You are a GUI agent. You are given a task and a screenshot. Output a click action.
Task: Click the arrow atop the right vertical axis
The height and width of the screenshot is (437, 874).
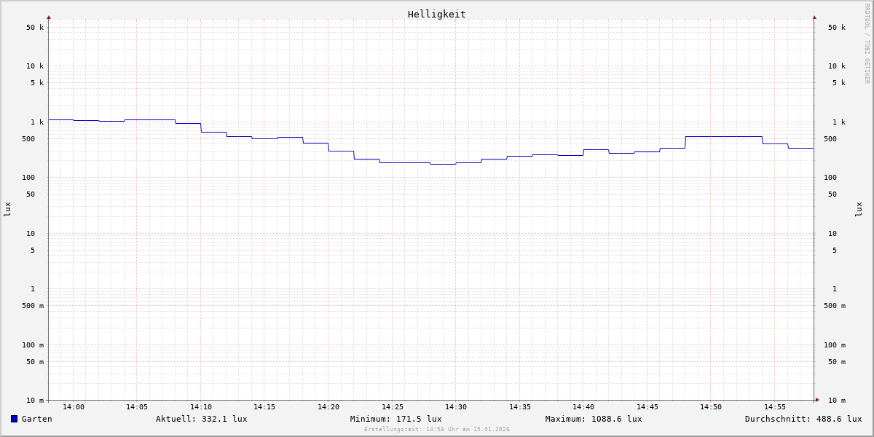(814, 17)
